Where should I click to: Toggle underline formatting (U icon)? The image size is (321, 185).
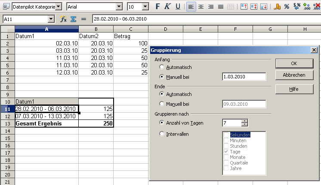tap(178, 7)
